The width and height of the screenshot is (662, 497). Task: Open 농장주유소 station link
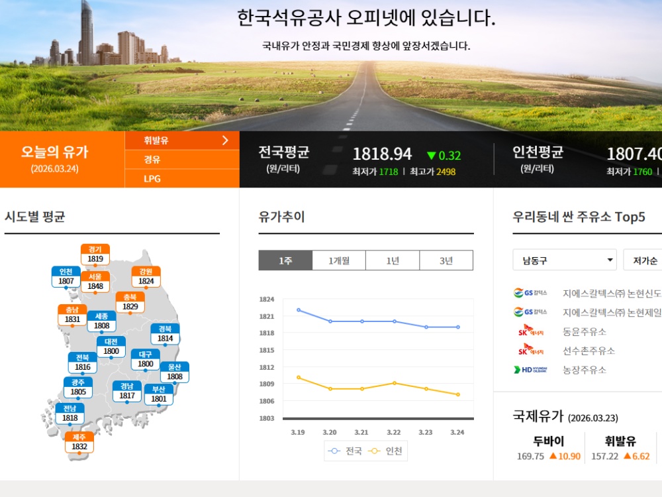[585, 370]
